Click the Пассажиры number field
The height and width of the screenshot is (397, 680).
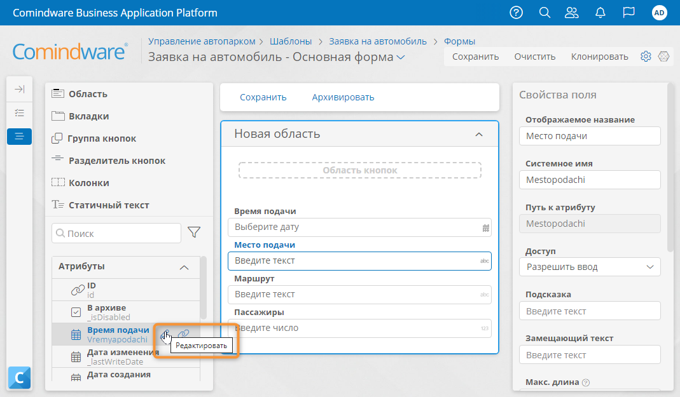359,328
